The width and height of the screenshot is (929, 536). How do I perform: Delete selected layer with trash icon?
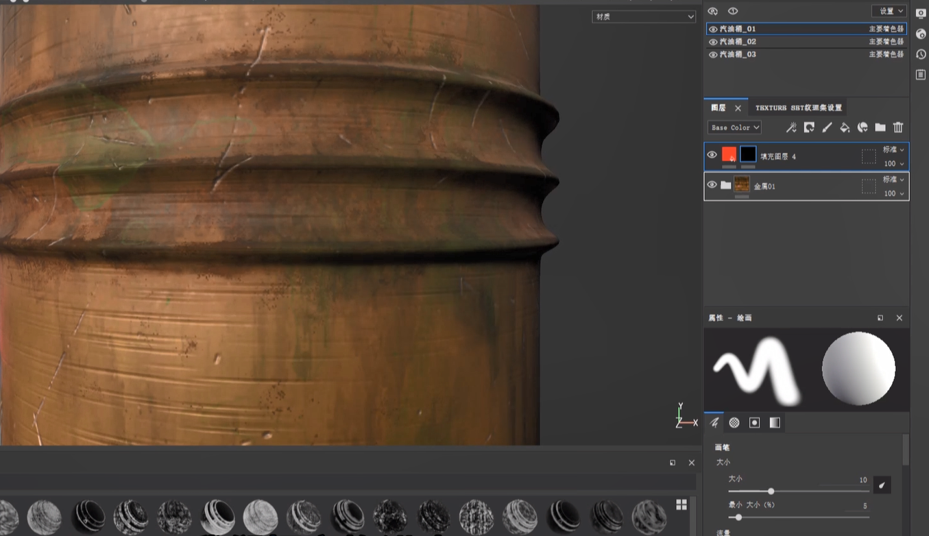point(898,127)
